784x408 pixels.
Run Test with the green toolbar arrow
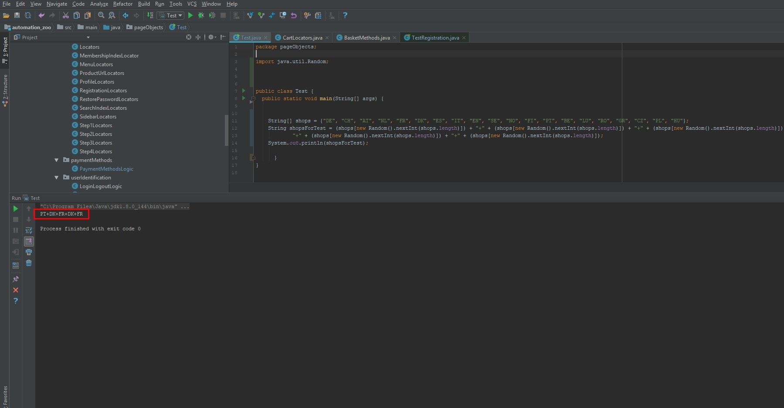190,15
